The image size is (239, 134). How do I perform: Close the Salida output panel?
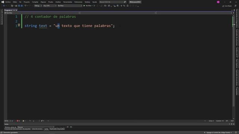coord(234,124)
